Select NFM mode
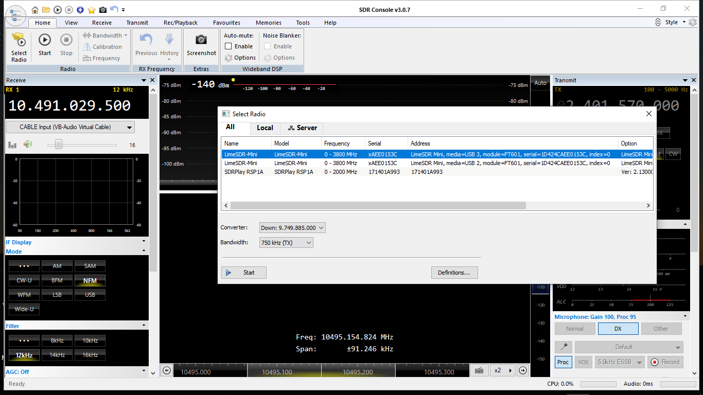This screenshot has width=703, height=395. tap(90, 281)
